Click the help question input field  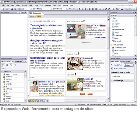pos(126,5)
